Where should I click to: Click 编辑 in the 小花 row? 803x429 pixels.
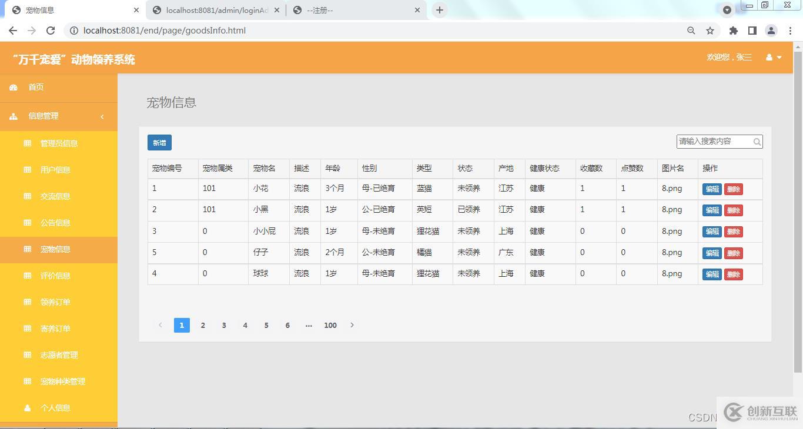click(x=712, y=189)
